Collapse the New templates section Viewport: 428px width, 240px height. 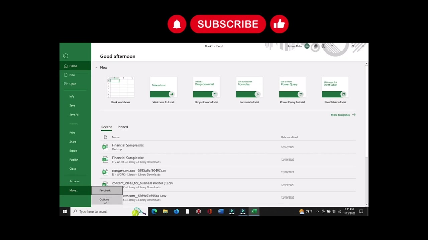click(96, 67)
